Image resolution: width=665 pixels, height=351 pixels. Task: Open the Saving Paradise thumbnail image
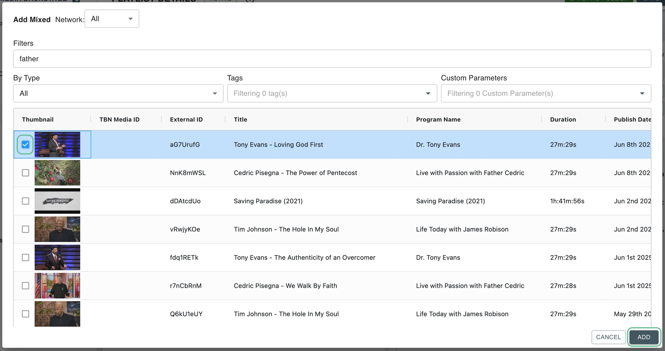coord(57,201)
